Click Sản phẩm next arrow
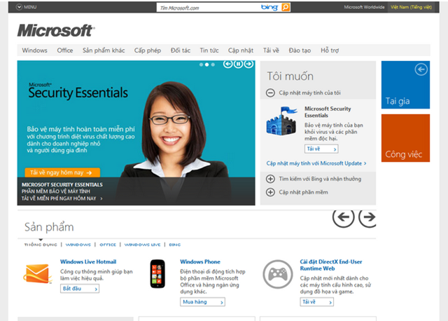448x321 pixels. click(367, 217)
